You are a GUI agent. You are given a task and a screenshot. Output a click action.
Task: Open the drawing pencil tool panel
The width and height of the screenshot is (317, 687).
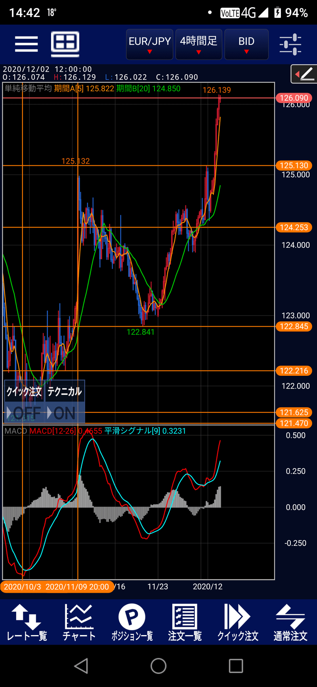tap(304, 74)
